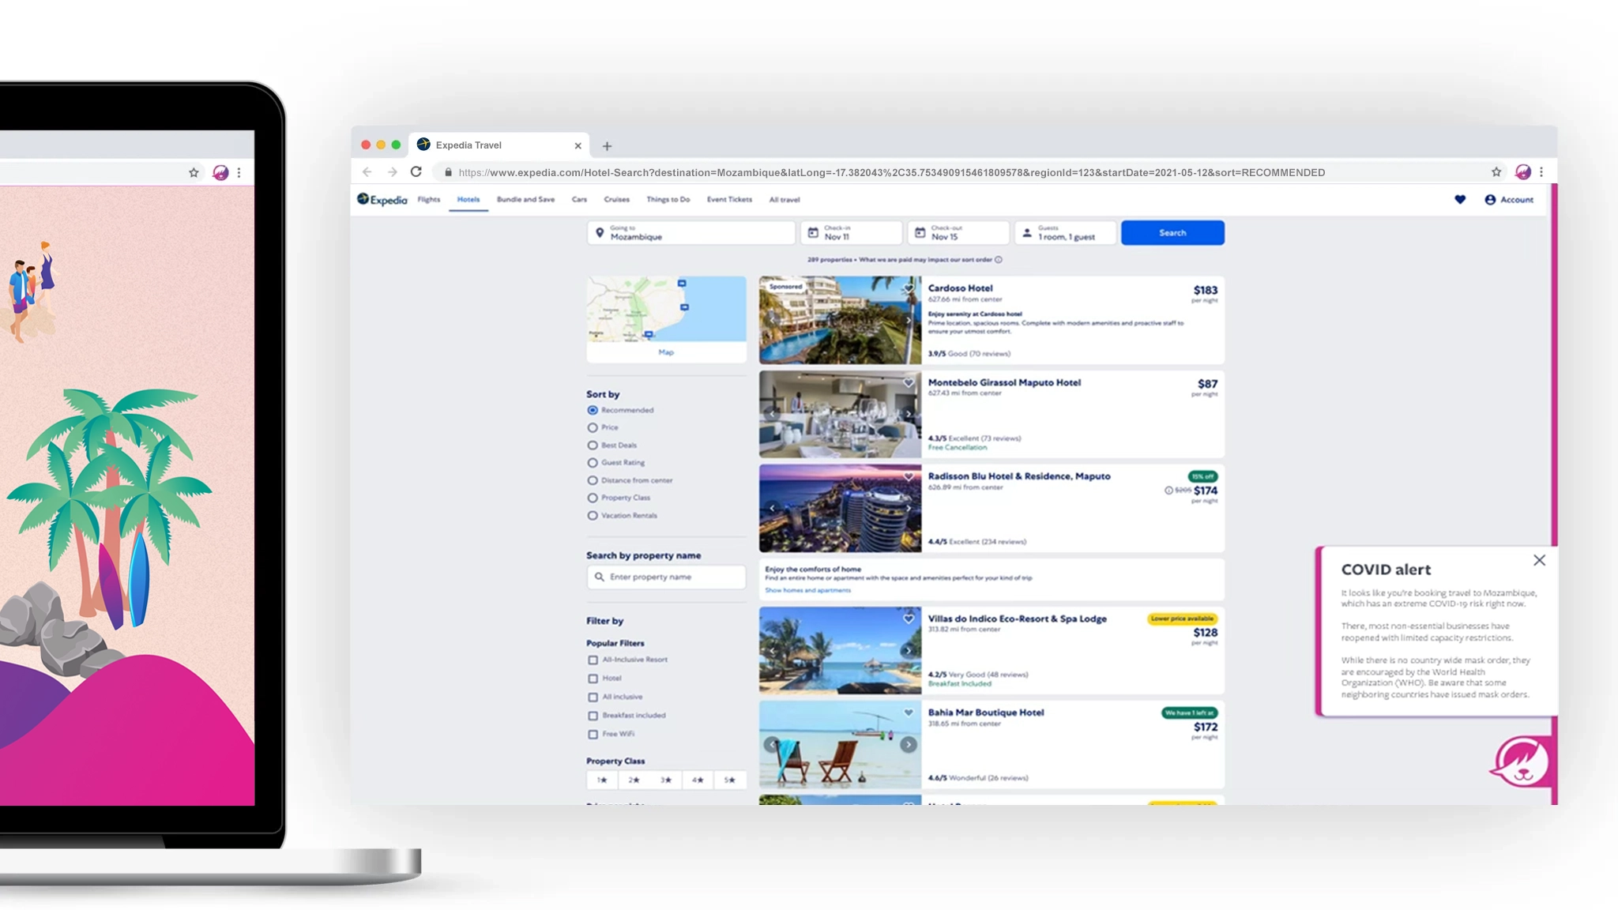The height and width of the screenshot is (910, 1618).
Task: Click the lock icon in address bar
Action: [x=448, y=172]
